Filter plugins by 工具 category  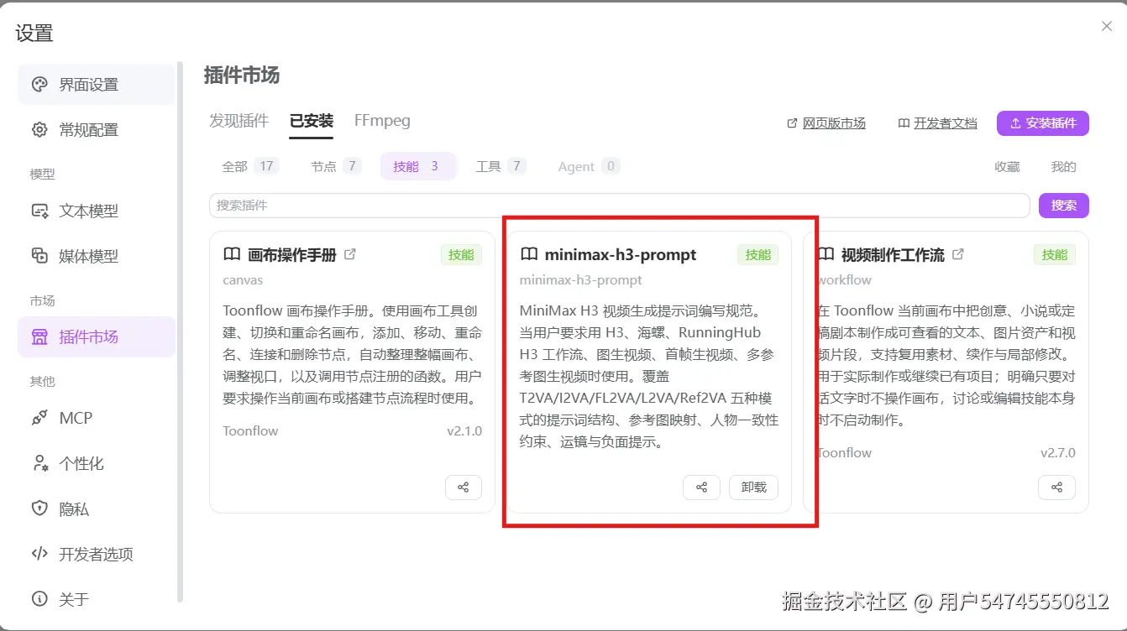(x=501, y=166)
